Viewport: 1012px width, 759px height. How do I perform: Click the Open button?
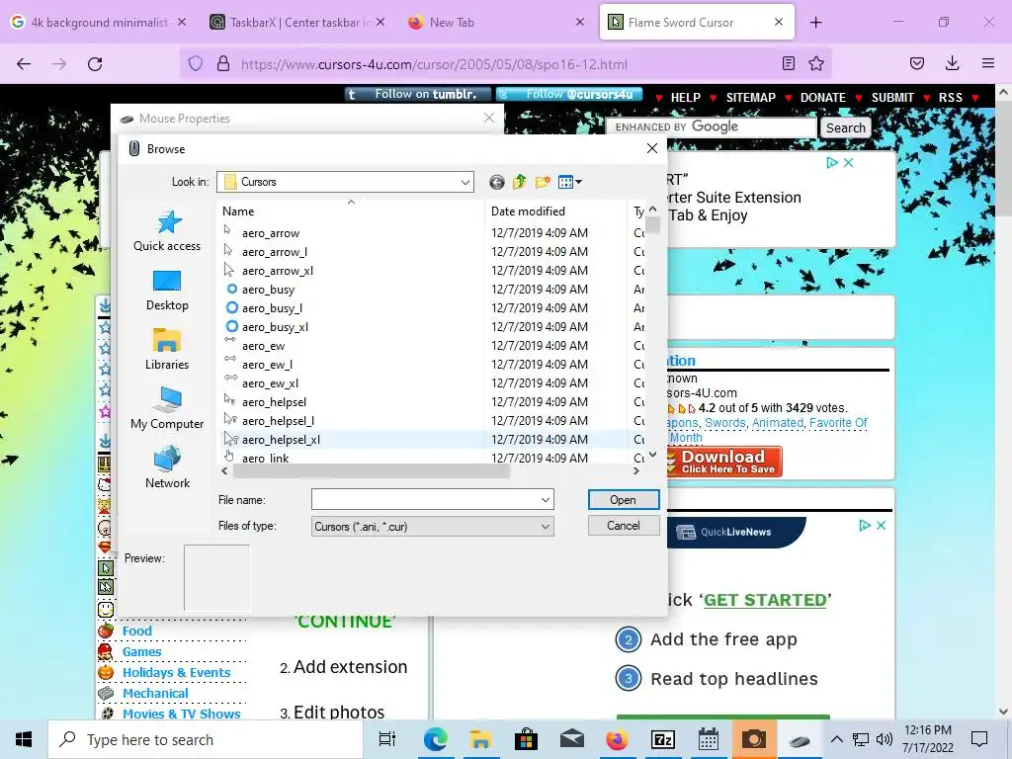coord(623,499)
